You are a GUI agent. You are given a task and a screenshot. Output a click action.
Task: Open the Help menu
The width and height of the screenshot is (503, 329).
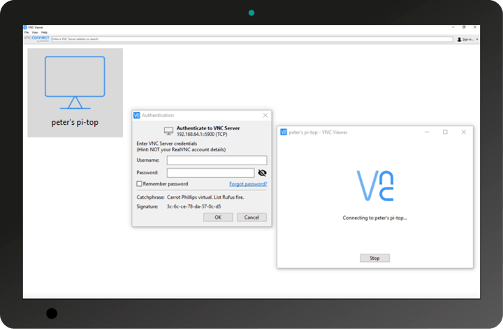pos(44,32)
